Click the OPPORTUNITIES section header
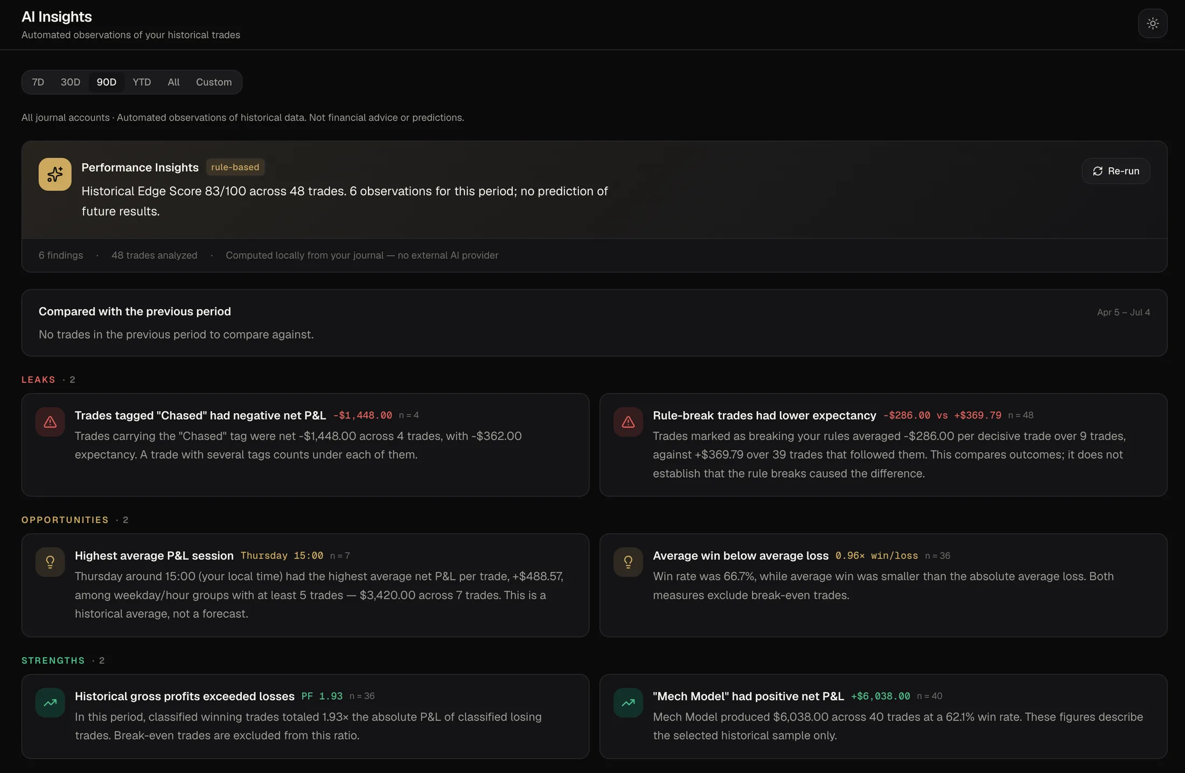 (65, 520)
